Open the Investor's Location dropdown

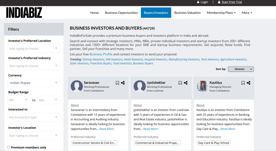point(34,136)
